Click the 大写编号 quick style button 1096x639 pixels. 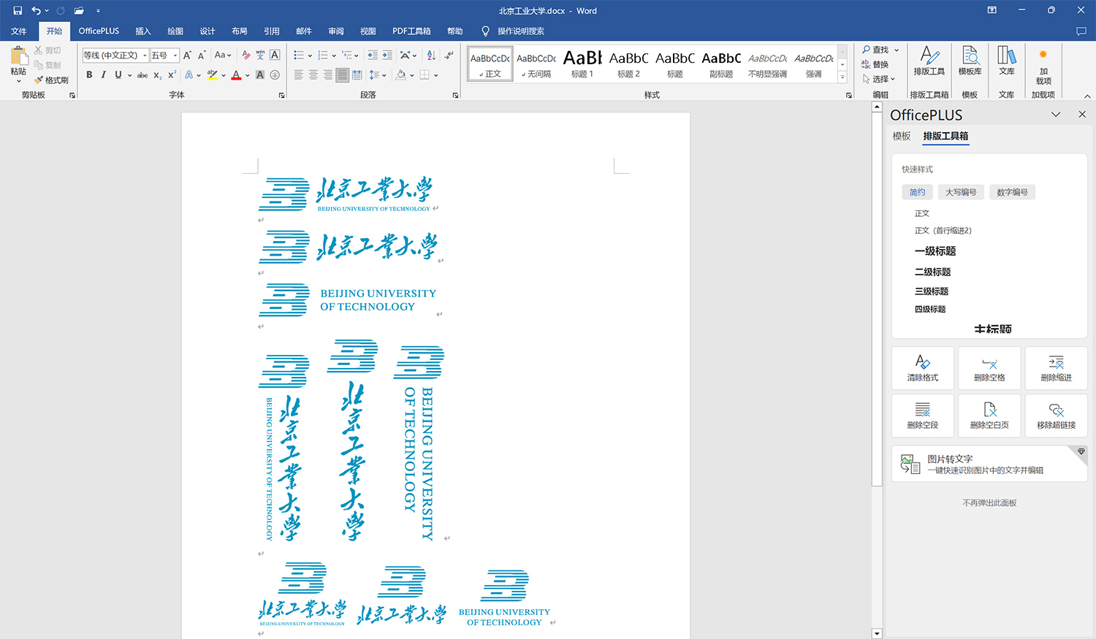(961, 192)
